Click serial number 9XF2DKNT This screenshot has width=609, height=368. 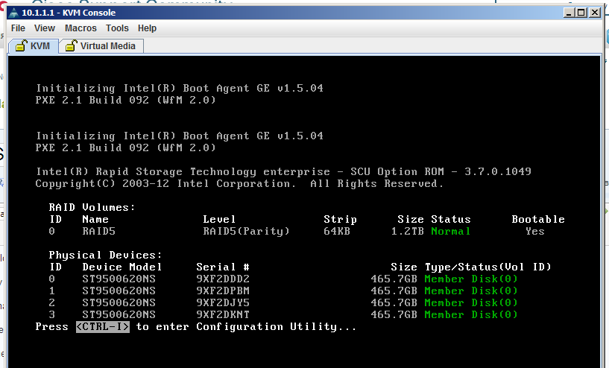pos(223,315)
